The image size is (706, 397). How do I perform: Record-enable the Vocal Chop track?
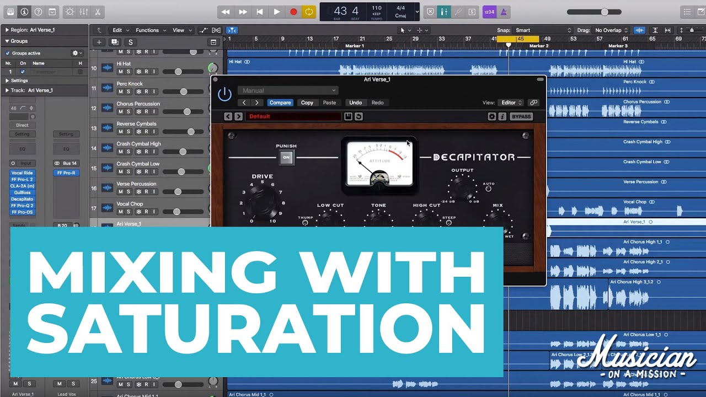tap(146, 212)
